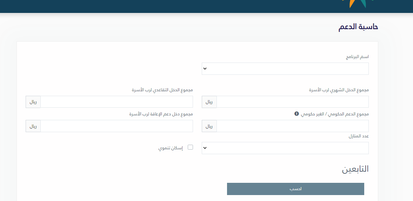Expand the عدد المنازل dropdown

(x=285, y=148)
